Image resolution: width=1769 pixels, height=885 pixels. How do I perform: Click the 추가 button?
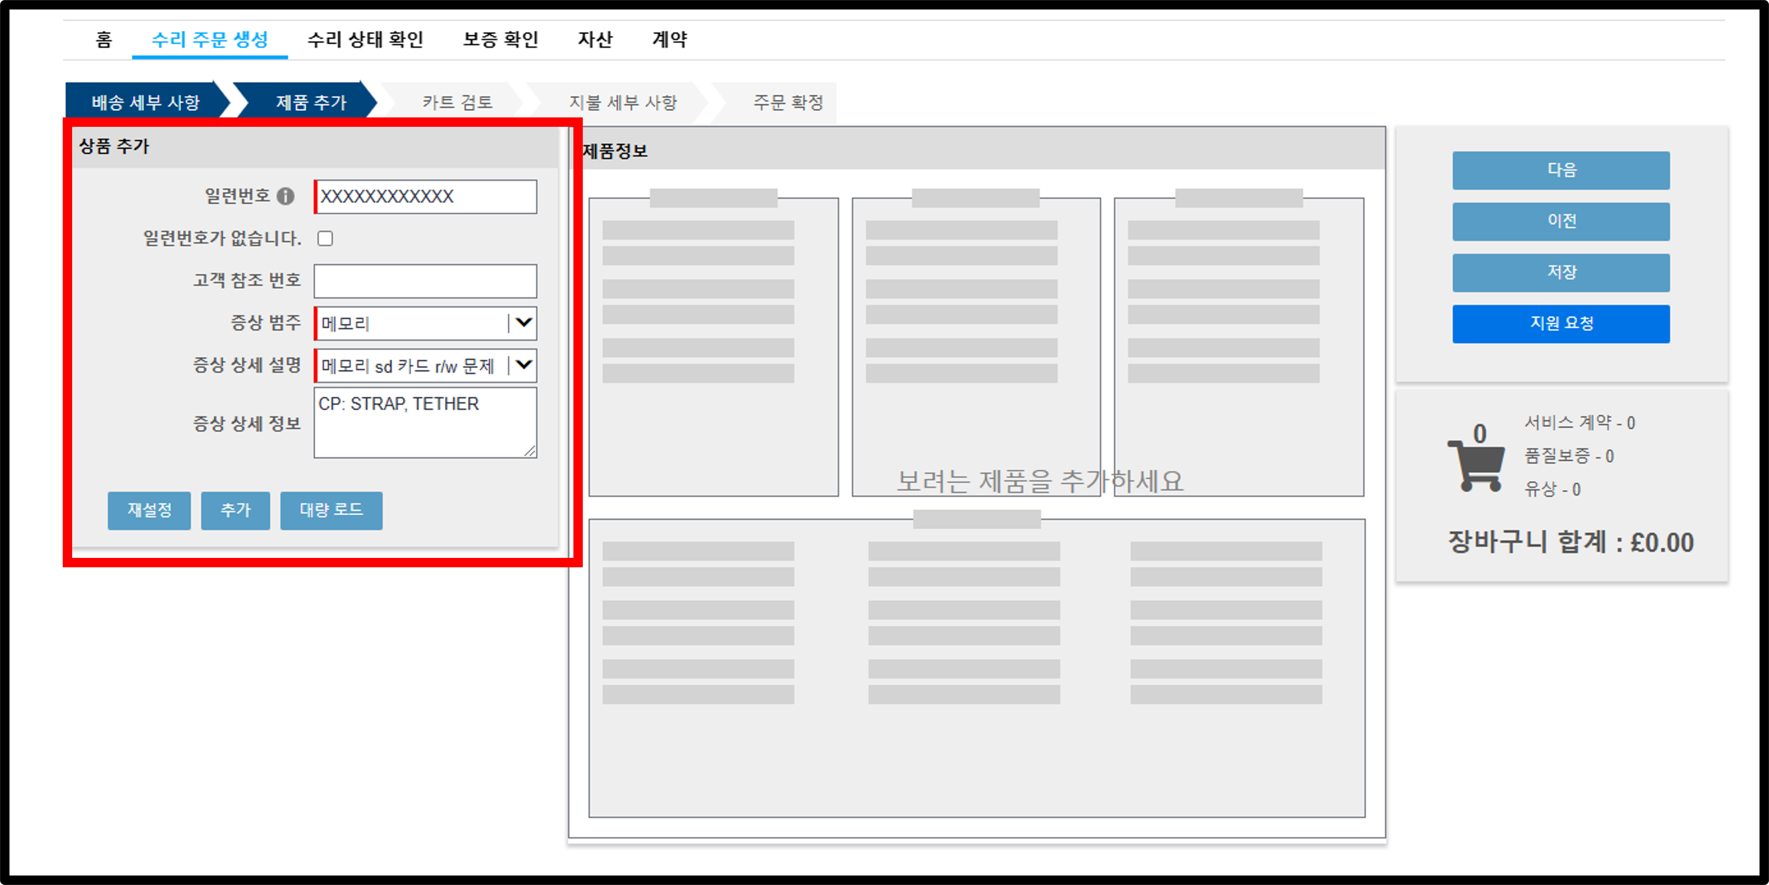coord(236,510)
